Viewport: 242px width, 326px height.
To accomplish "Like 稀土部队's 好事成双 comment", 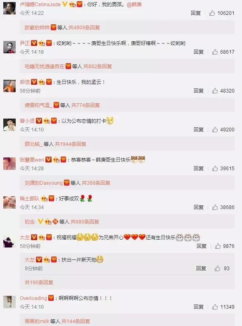I will point(215,207).
